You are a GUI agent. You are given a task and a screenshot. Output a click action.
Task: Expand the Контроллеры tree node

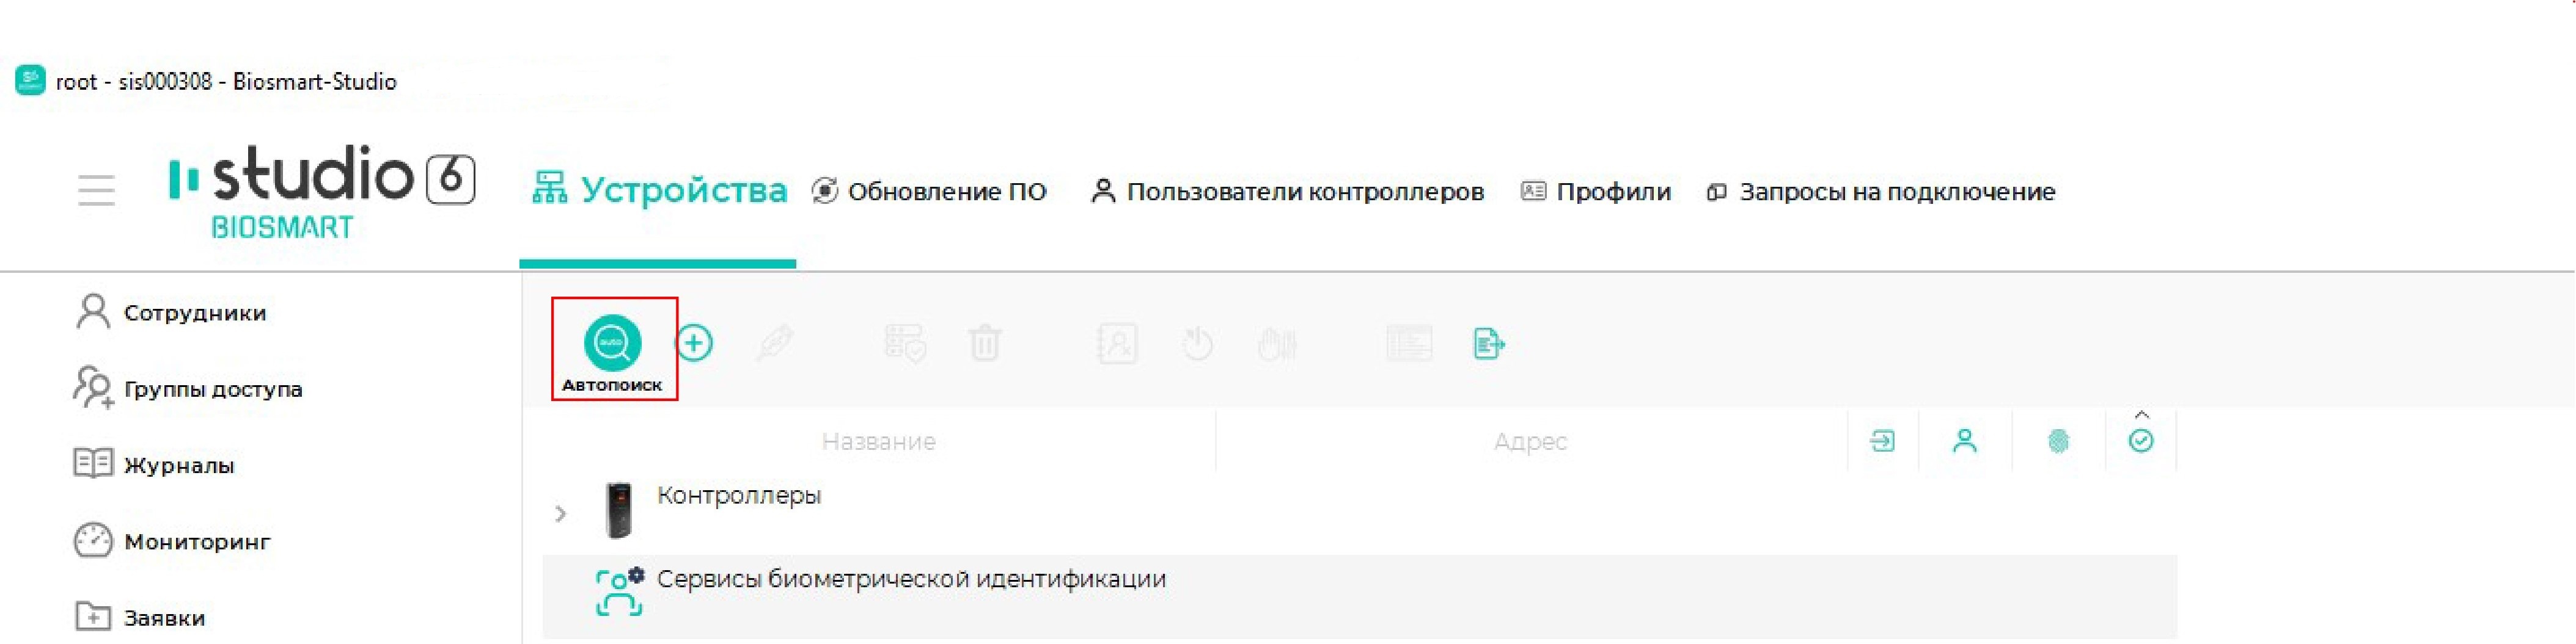pos(560,513)
